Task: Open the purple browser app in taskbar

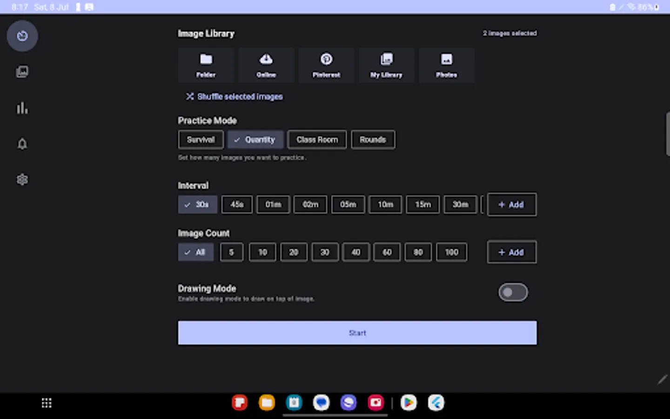Action: 348,403
